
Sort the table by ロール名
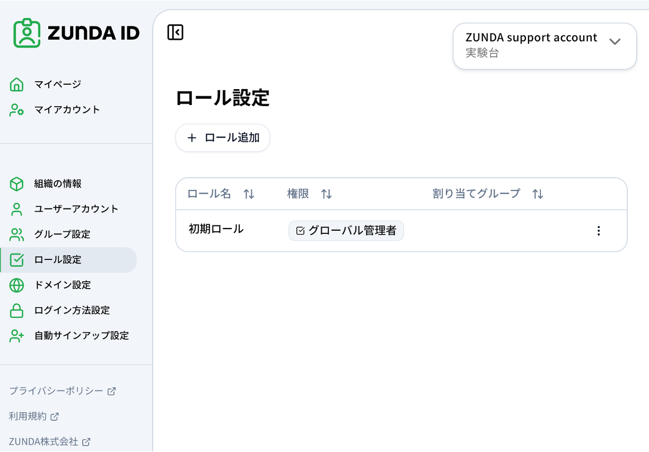point(249,194)
